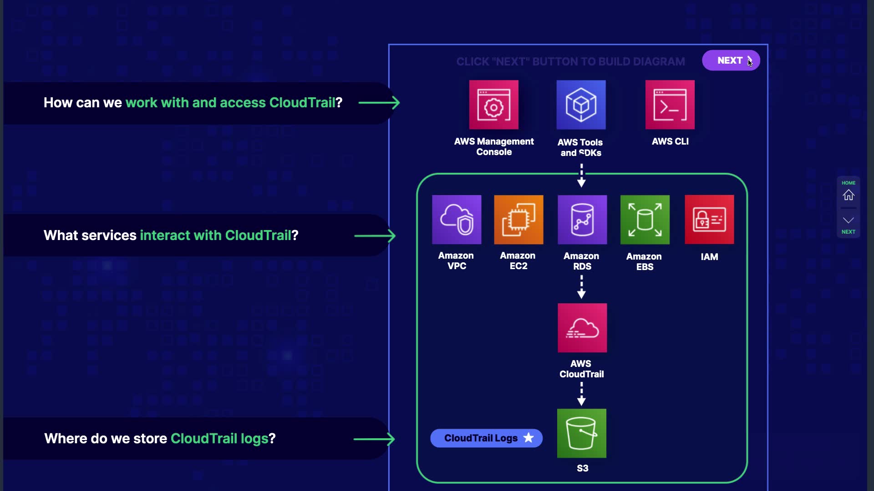This screenshot has width=874, height=491.
Task: Select the Amazon VPC icon
Action: click(x=456, y=220)
